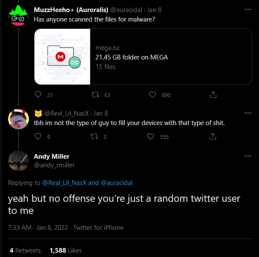This screenshot has height=257, width=259.
Task: Open more options on Andy Miller's tweet
Action: click(248, 156)
